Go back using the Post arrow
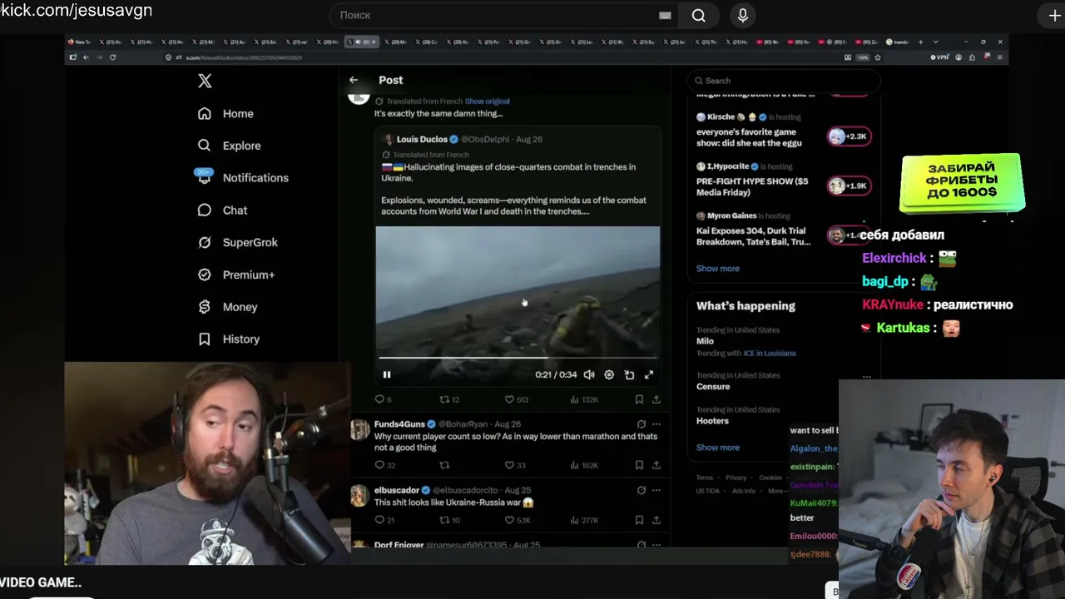 pyautogui.click(x=354, y=80)
